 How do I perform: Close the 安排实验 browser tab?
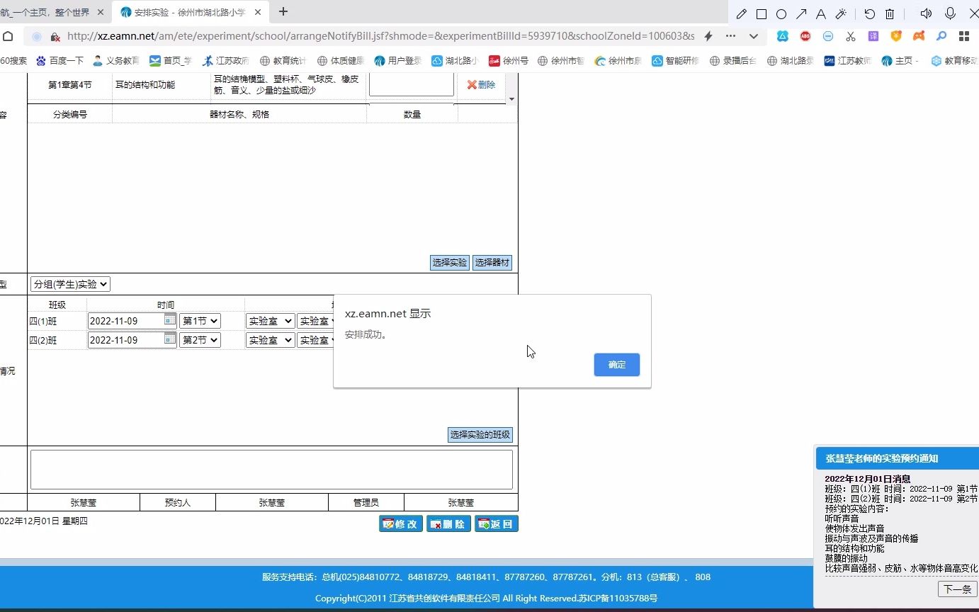click(x=259, y=12)
